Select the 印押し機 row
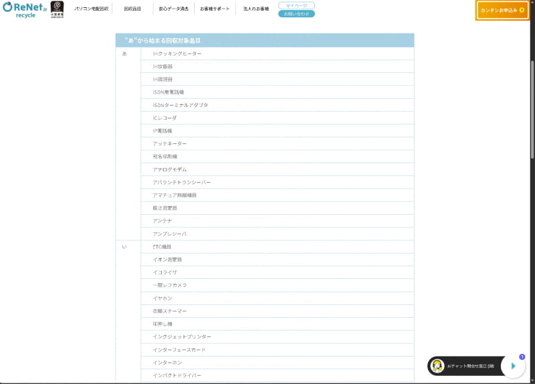Image resolution: width=535 pixels, height=384 pixels. click(x=278, y=324)
